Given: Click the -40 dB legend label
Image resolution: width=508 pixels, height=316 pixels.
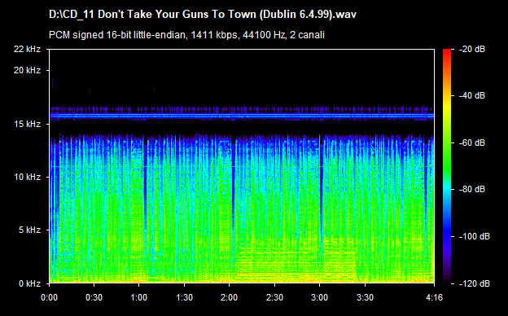Looking at the screenshot, I should [472, 95].
